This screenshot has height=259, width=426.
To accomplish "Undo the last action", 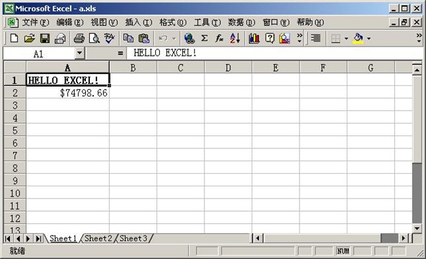I will click(163, 39).
